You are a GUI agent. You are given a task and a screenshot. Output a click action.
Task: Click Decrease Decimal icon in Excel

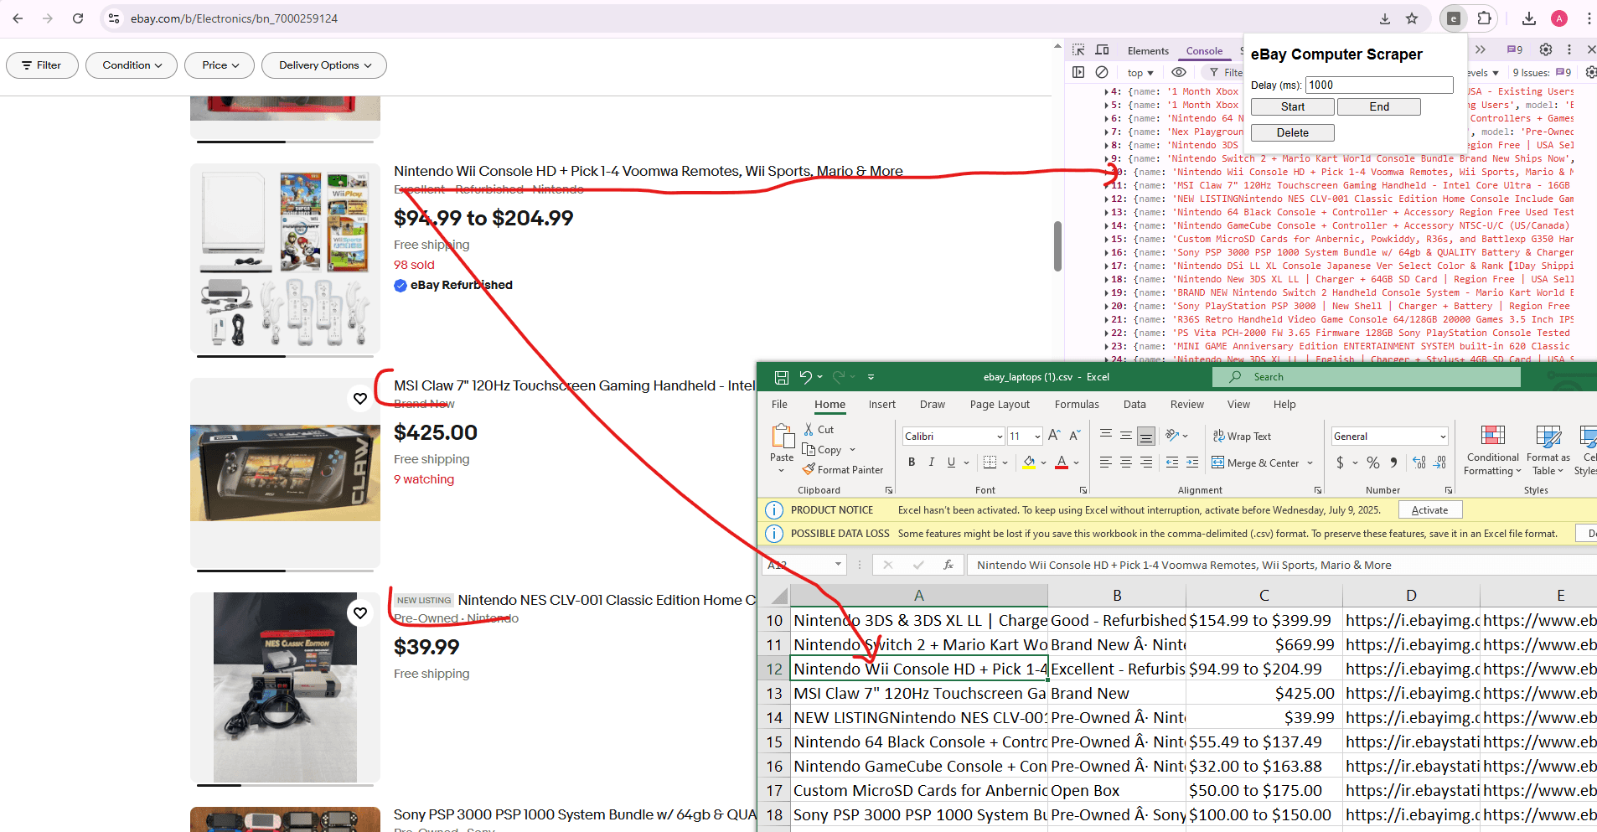tap(1439, 463)
